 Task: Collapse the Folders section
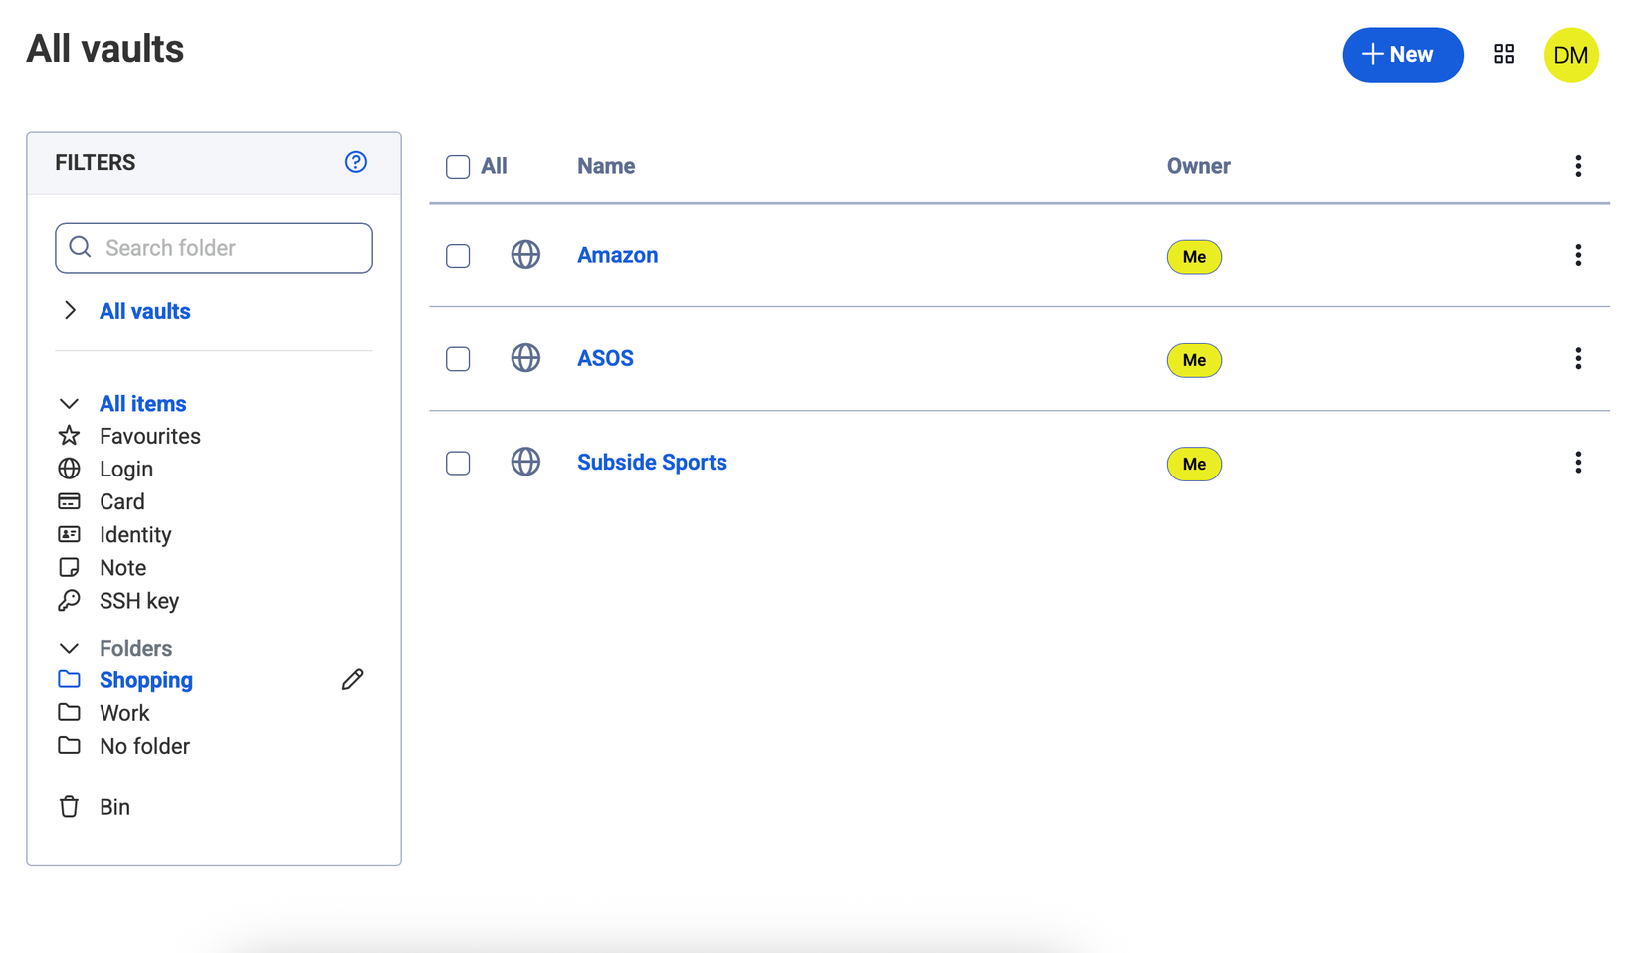click(69, 649)
